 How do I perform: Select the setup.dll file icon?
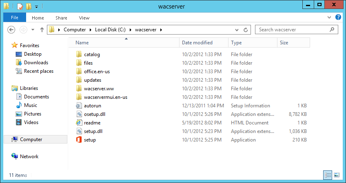[79, 131]
